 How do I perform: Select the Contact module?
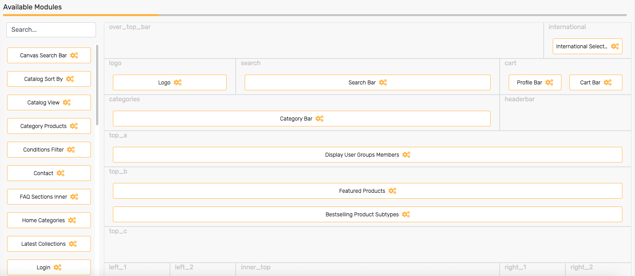pos(49,173)
